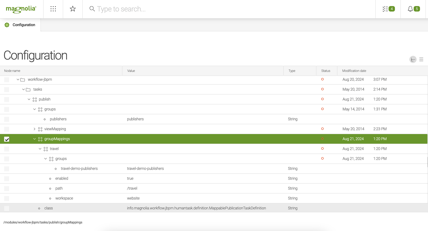Click status indicator of travel row

[322, 148]
